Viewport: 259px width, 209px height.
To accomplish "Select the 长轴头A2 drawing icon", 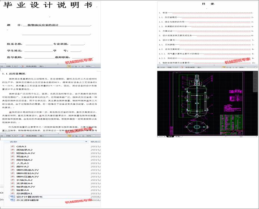I will 12,180.
